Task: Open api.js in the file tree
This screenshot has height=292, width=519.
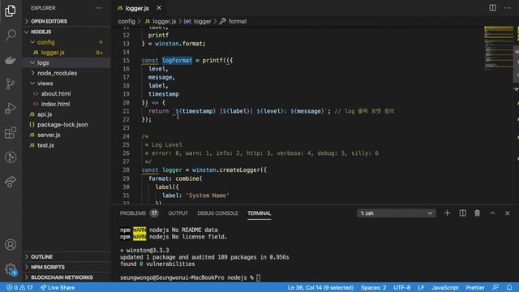Action: (x=66, y=114)
